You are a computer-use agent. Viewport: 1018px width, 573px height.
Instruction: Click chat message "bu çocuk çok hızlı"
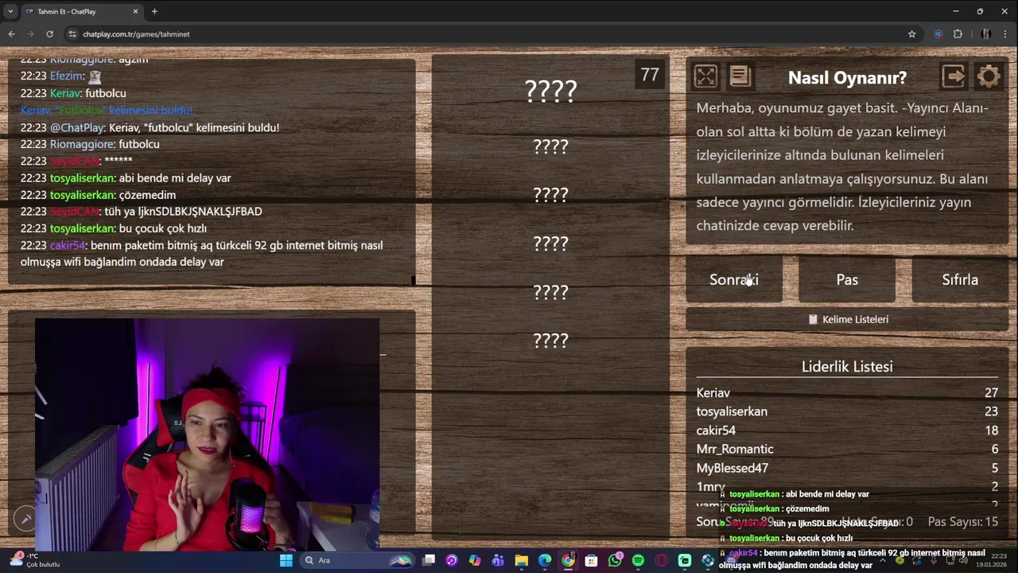coord(163,228)
